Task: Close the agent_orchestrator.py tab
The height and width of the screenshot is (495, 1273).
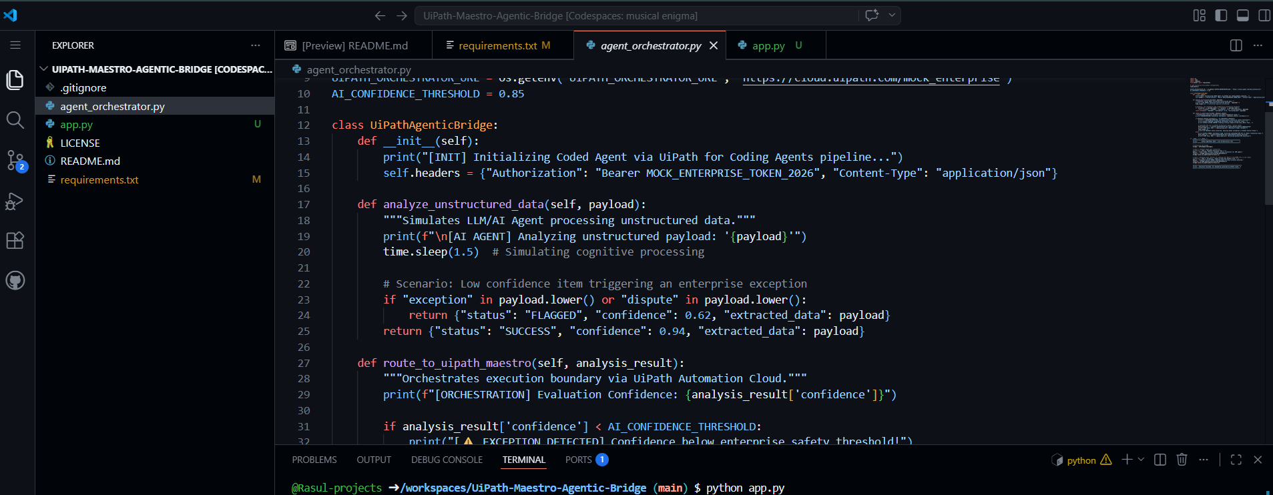Action: pos(714,45)
